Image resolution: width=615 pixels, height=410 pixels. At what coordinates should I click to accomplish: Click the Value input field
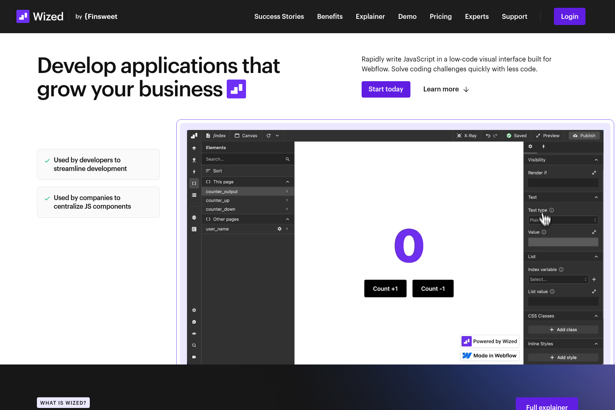563,242
